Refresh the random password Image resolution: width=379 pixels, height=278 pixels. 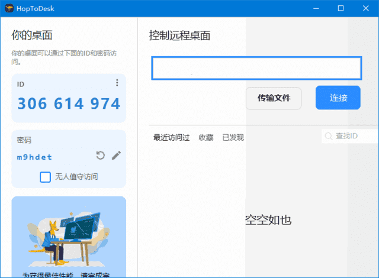101,156
